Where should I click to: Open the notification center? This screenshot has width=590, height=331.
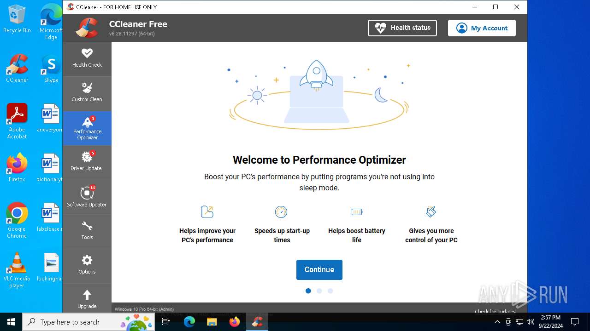575,322
